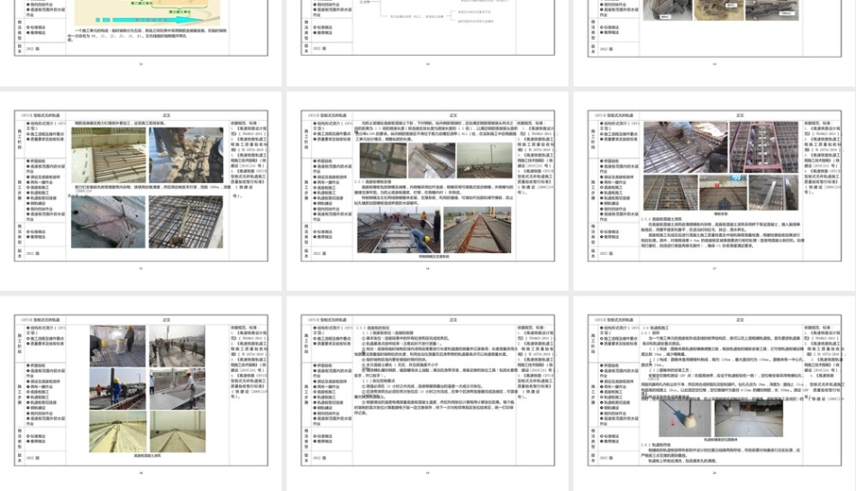The height and width of the screenshot is (491, 856).
Task: Select the photo of workers installing track formwork
Action: (398, 230)
